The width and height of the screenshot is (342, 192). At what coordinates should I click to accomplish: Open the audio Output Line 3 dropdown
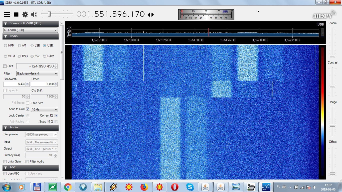(42, 149)
